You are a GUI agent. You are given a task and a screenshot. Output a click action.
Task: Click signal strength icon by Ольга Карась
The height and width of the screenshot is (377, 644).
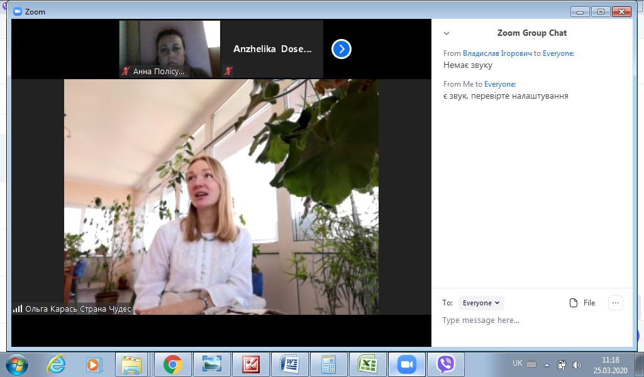click(18, 309)
